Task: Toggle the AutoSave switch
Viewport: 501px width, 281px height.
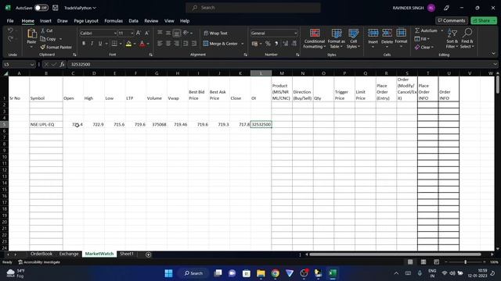Action: point(41,8)
